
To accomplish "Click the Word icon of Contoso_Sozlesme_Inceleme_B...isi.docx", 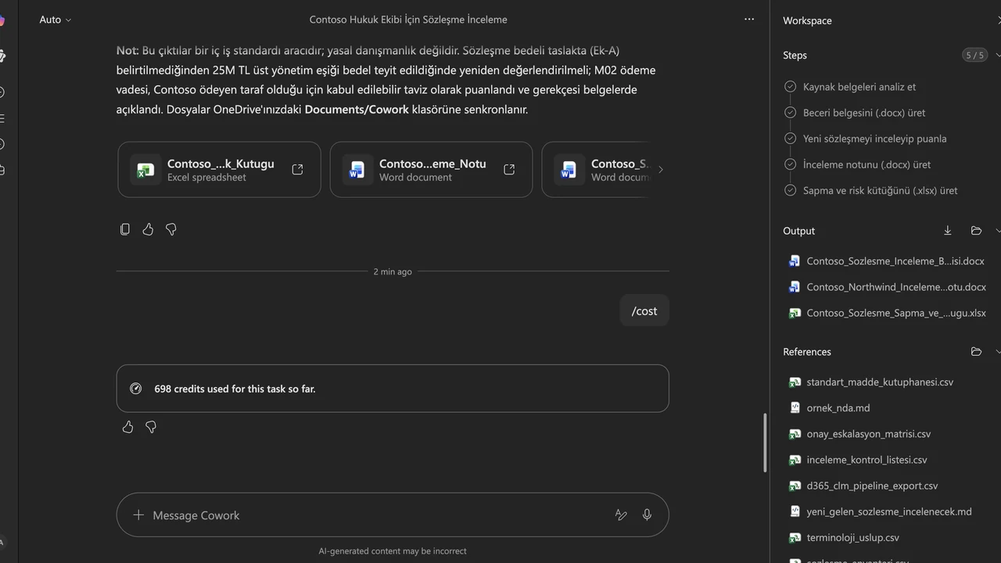I will [x=795, y=261].
